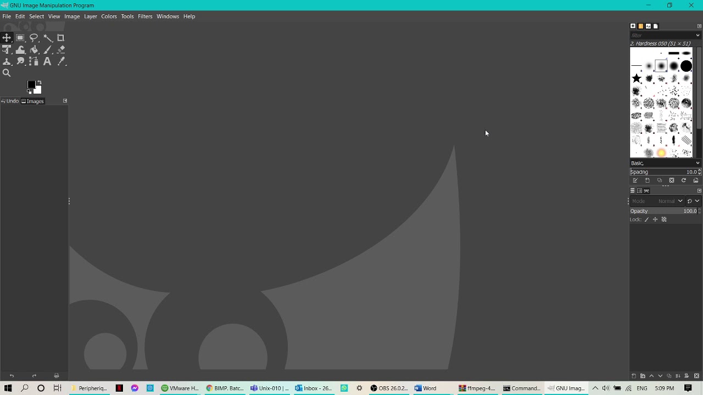Screen dimensions: 703x395
Task: Open the Colors menu
Action: pos(109,16)
